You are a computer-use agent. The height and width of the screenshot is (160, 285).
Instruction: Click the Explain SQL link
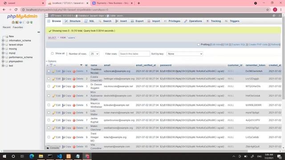click(x=239, y=44)
